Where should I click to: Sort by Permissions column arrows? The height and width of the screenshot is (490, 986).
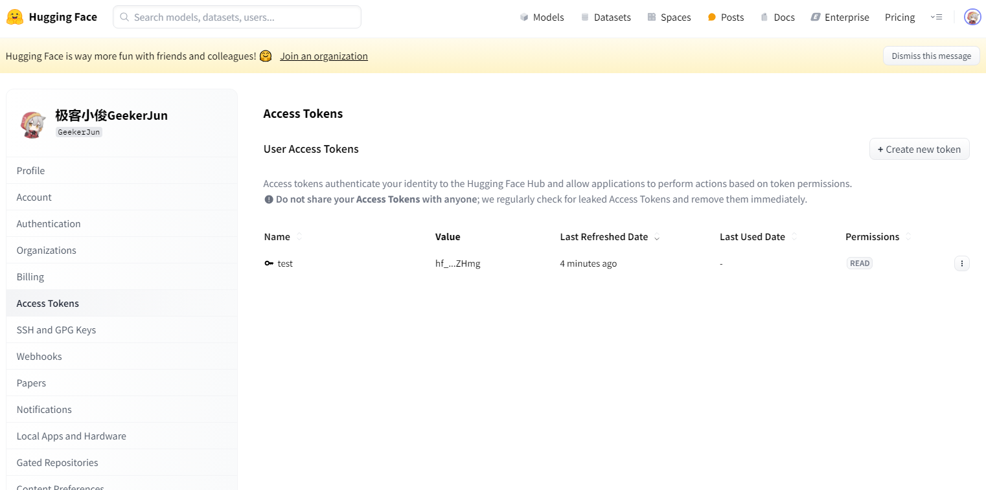(x=908, y=237)
